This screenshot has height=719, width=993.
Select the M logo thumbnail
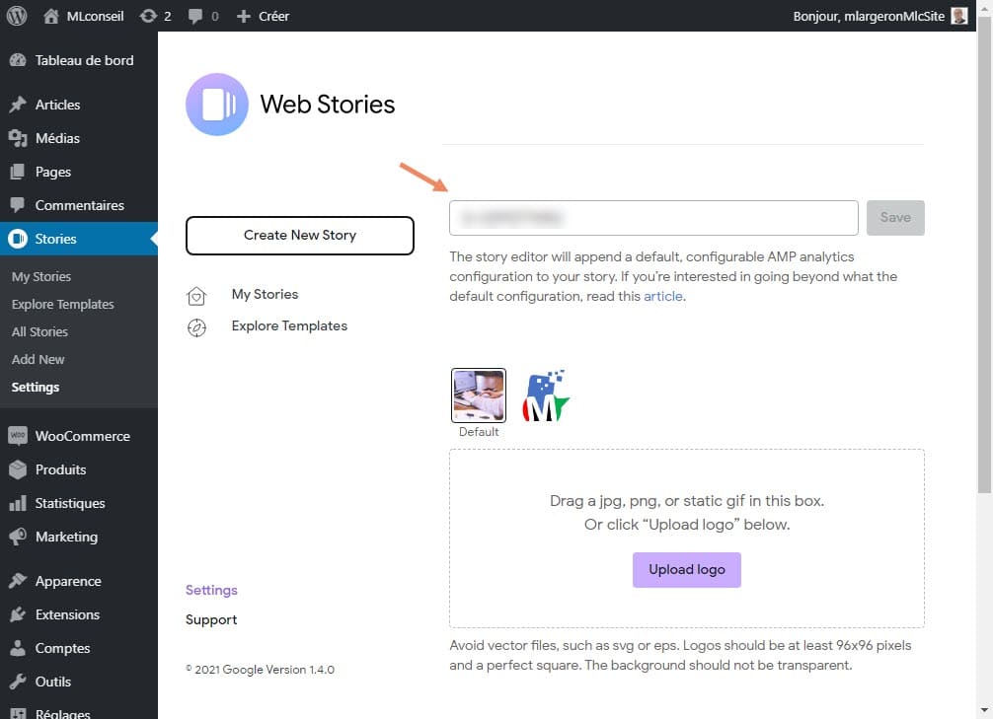546,395
